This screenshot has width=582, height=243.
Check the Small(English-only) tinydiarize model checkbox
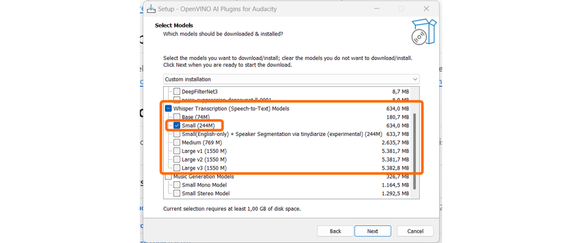177,134
